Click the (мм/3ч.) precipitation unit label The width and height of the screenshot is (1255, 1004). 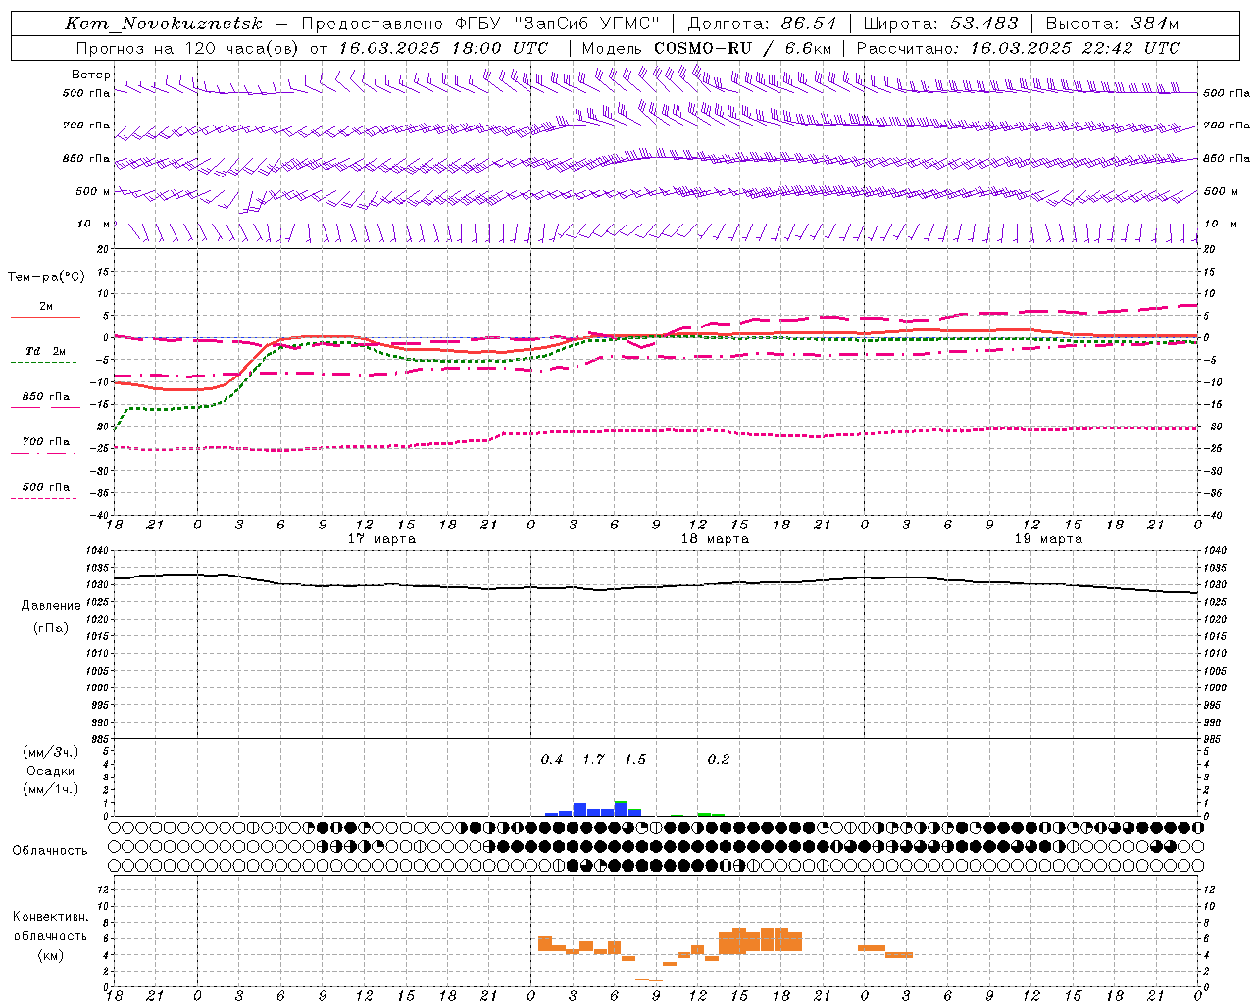(x=51, y=753)
